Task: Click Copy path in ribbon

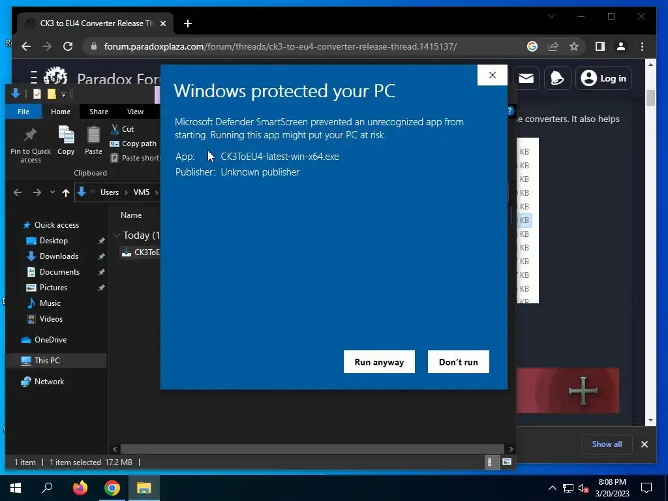Action: click(133, 144)
